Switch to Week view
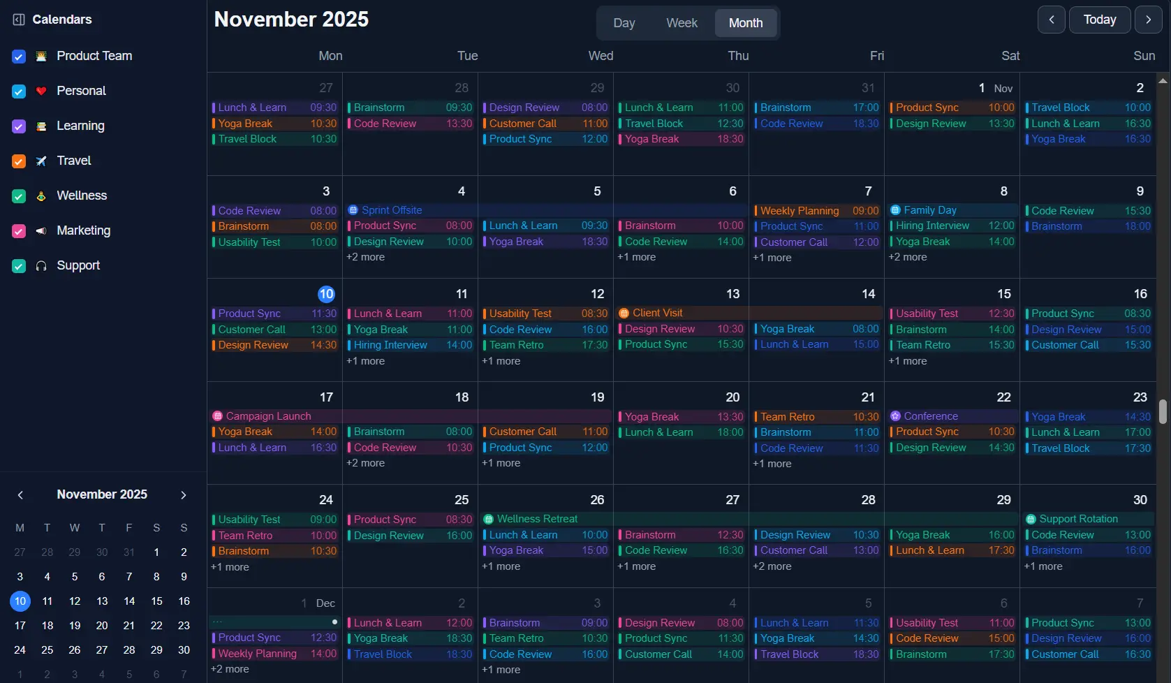Screen dimensions: 1171x683 click(681, 22)
